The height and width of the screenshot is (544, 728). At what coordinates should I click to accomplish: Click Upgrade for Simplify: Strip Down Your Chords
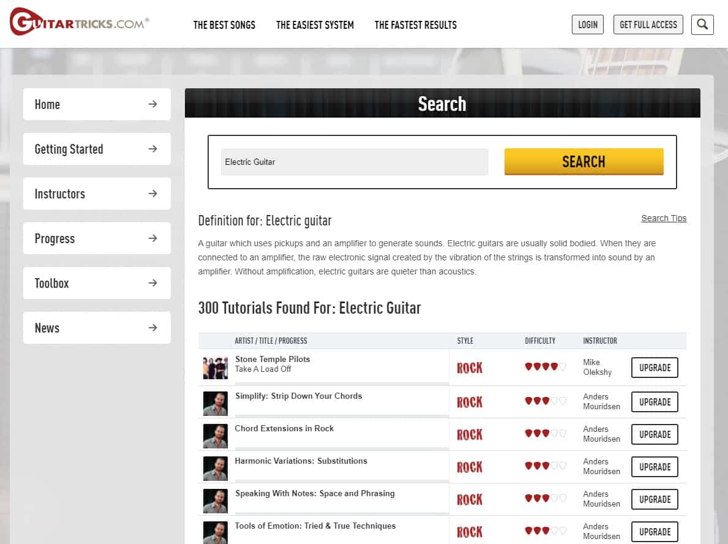[655, 402]
